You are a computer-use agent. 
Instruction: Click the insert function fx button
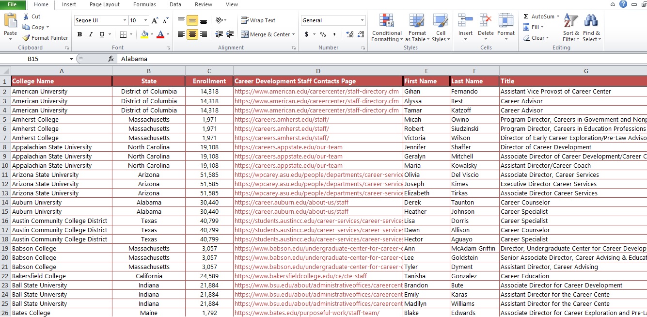coord(111,59)
